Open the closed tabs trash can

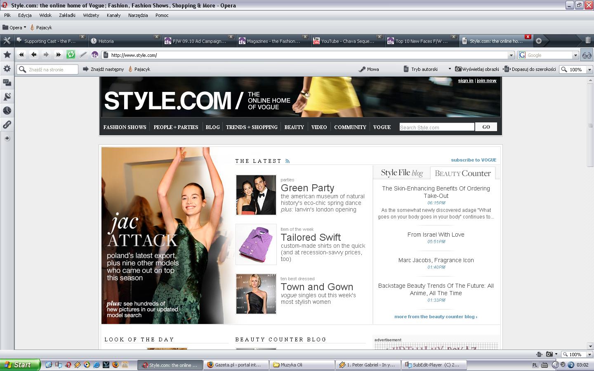[588, 40]
